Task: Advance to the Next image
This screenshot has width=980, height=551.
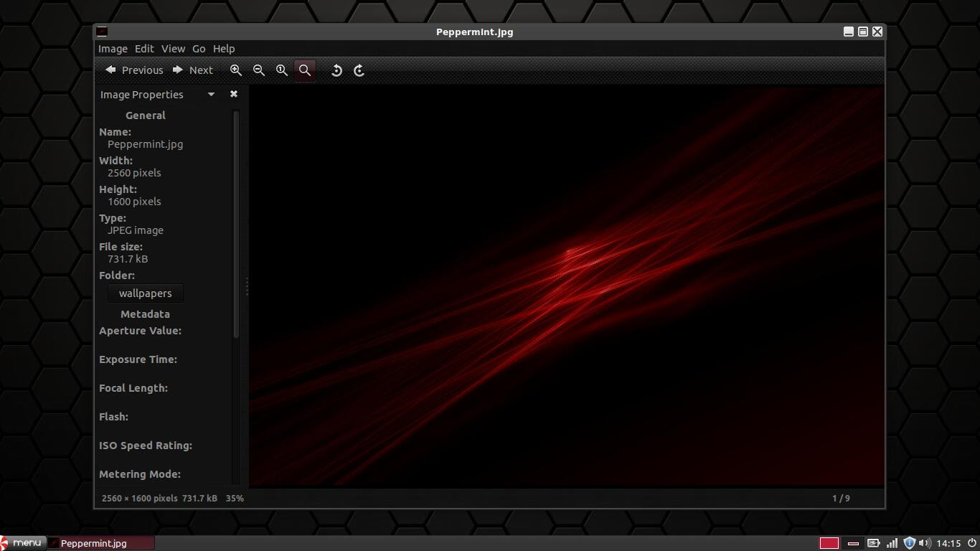Action: click(x=193, y=70)
